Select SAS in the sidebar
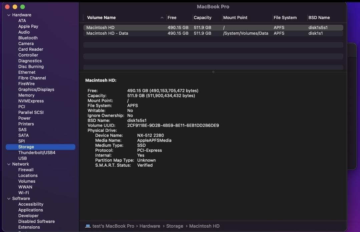Screen dimensions: 360x232 [x=22, y=130]
